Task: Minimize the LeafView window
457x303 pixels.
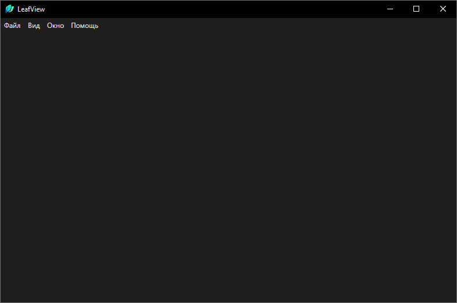Action: (390, 9)
